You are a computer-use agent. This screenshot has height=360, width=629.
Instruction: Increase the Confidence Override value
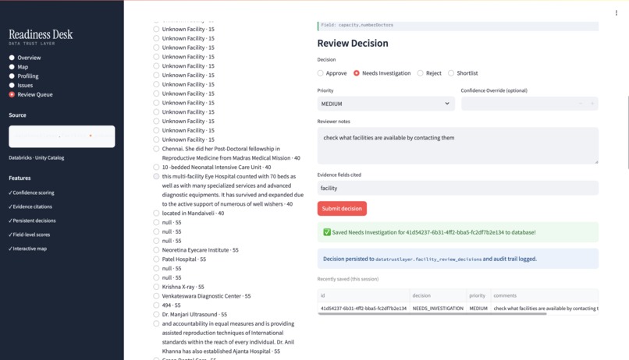592,104
